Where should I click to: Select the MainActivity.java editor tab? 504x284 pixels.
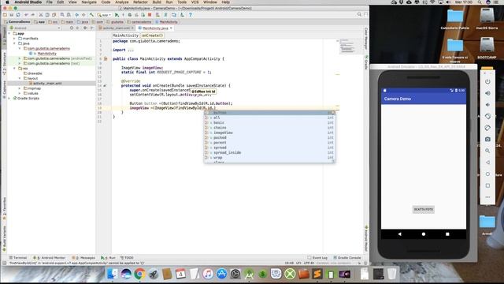pos(155,28)
